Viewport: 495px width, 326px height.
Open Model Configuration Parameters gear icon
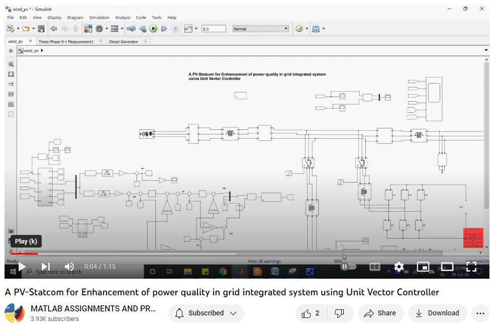(x=100, y=29)
